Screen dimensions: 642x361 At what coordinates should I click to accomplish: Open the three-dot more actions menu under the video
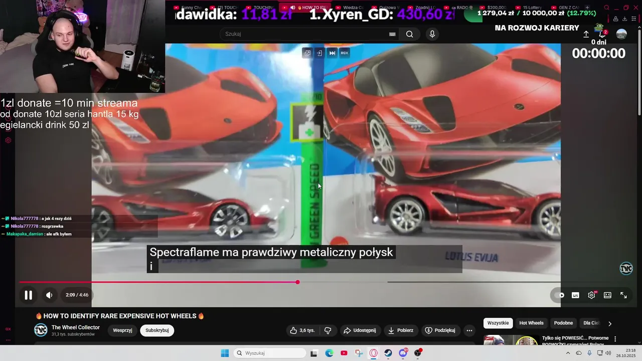click(469, 330)
